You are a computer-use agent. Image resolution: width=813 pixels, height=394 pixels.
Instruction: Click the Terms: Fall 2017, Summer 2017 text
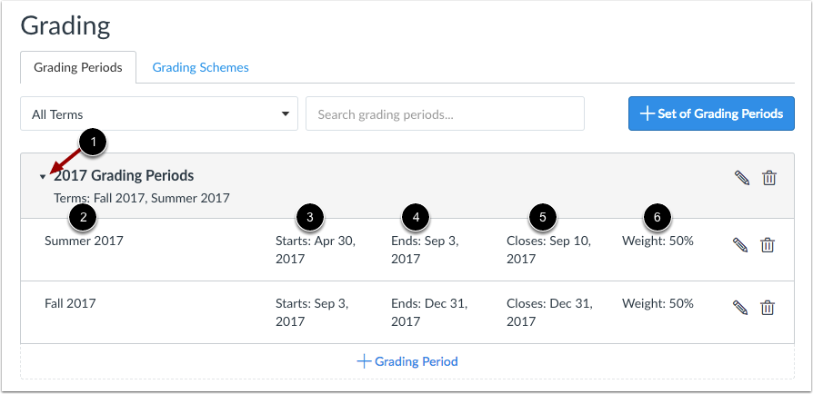point(142,198)
